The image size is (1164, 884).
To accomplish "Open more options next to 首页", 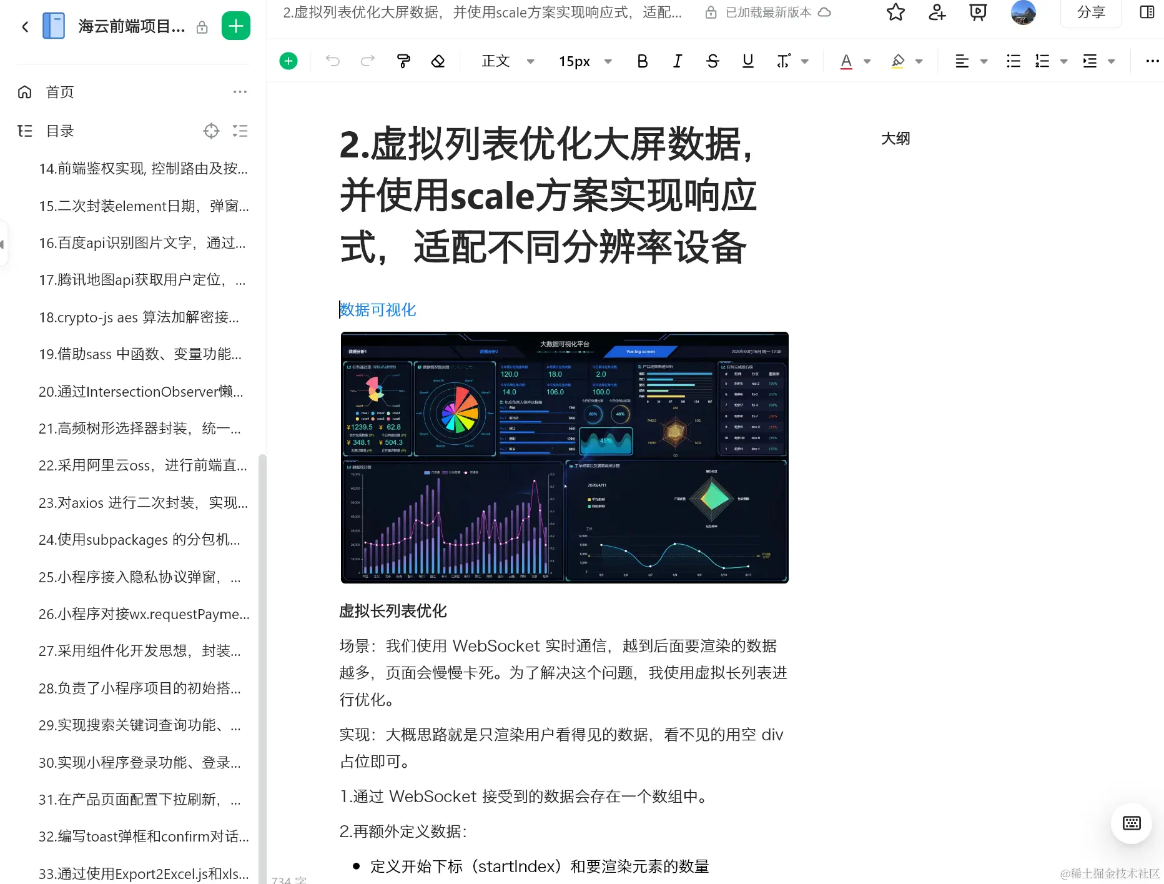I will (240, 92).
